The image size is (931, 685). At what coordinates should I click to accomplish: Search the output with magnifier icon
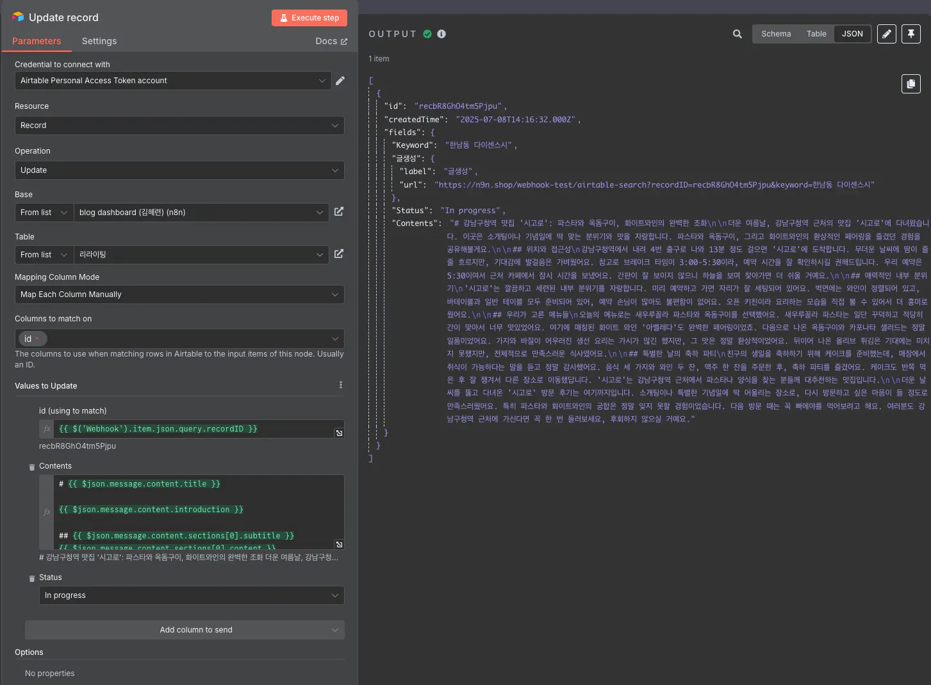click(737, 34)
